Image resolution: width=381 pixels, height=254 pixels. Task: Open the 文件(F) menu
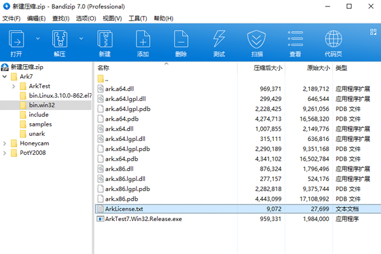coord(11,18)
